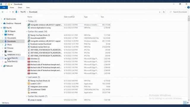190x107 pixels.
Task: Click icon of Facebook navbar thumbnail
Action: point(29,44)
